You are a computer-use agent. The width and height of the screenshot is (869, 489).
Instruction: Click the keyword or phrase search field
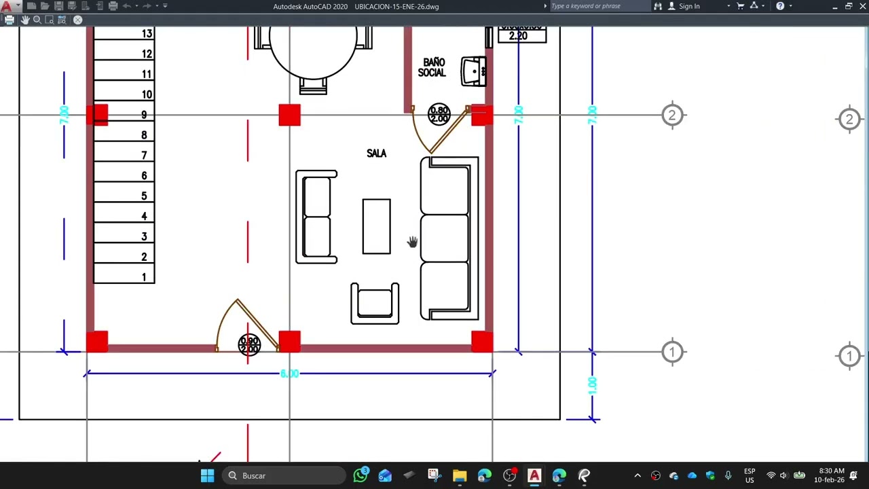coord(599,6)
